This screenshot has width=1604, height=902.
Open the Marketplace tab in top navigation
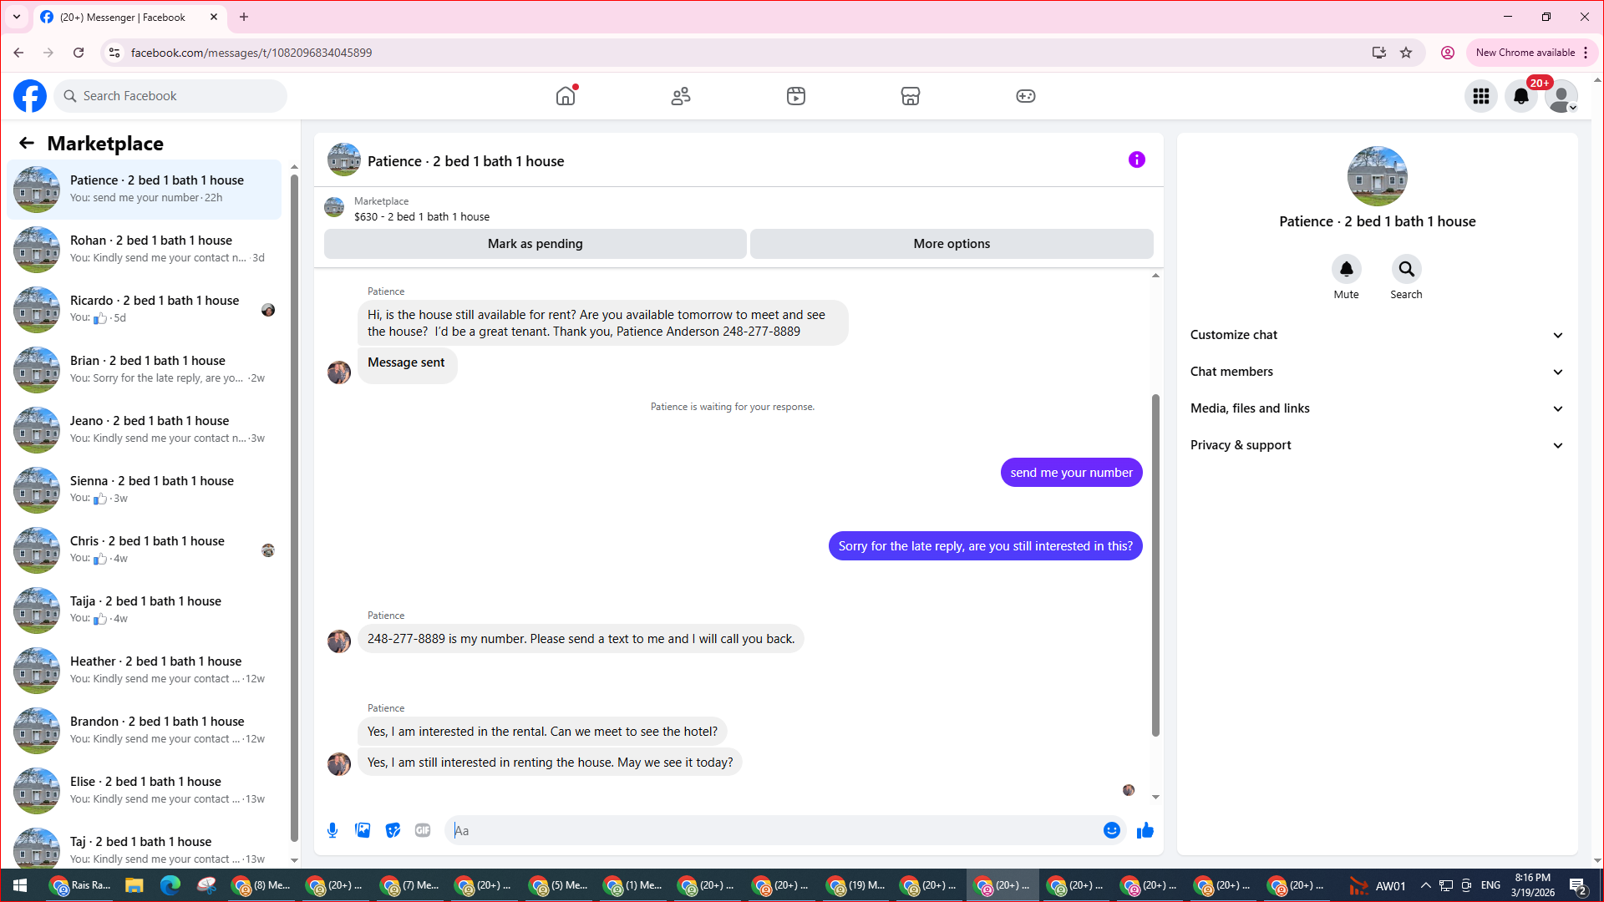click(x=910, y=96)
